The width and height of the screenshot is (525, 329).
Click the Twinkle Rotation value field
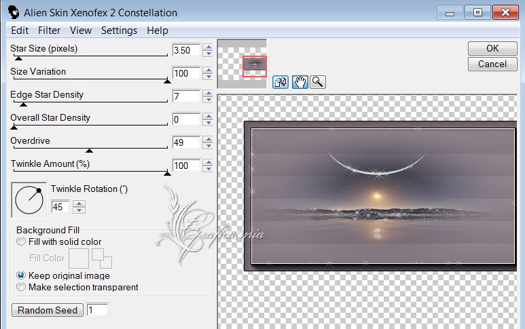(60, 207)
